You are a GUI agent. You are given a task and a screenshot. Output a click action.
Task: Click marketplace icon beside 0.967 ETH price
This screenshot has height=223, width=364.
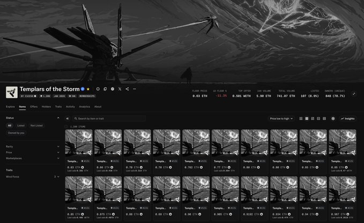pos(348,214)
